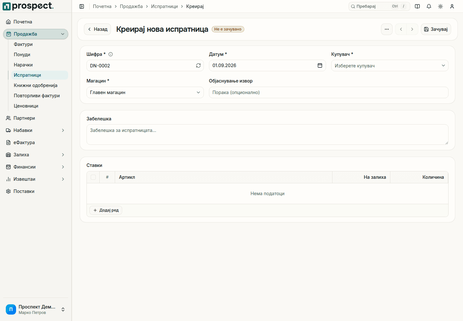Regenerate the DN-0002 code
This screenshot has width=463, height=321.
tap(198, 65)
